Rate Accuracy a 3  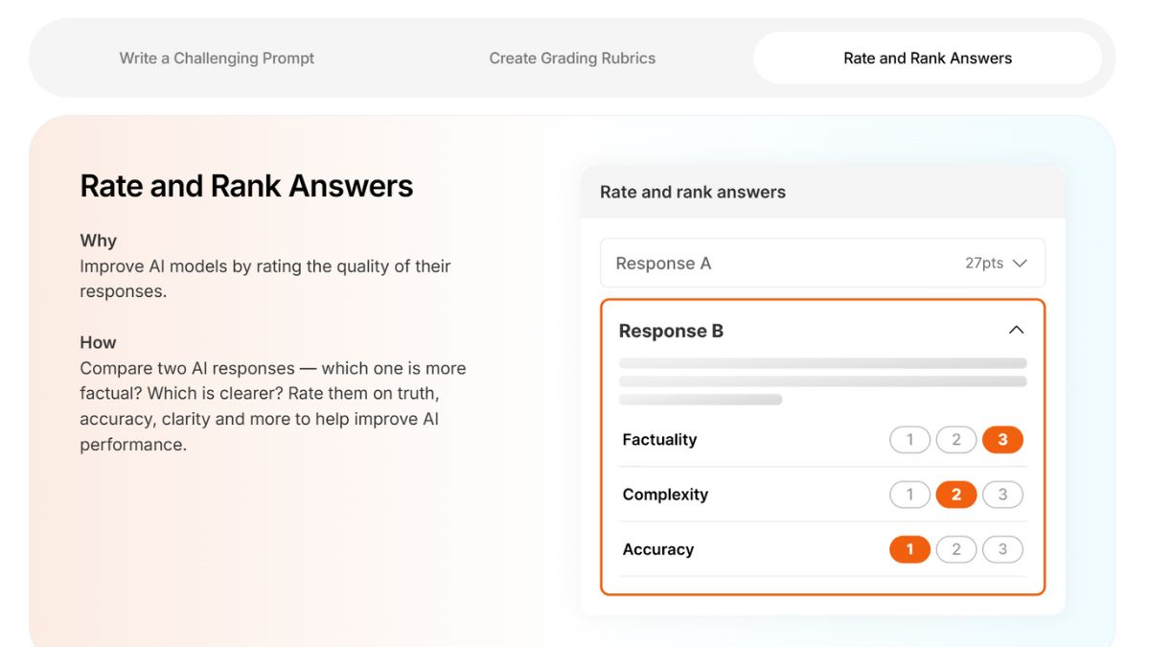[x=1001, y=548]
